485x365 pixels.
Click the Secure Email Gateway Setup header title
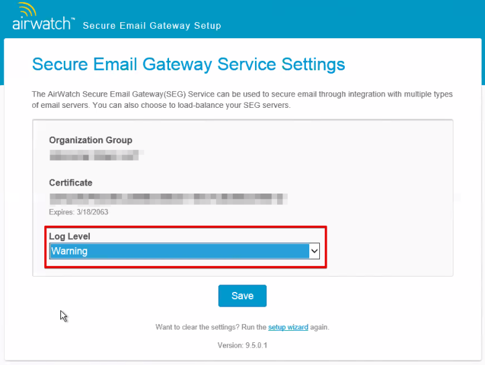click(152, 25)
